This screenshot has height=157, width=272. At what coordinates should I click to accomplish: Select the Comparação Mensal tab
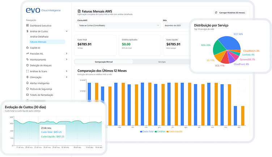point(104,62)
